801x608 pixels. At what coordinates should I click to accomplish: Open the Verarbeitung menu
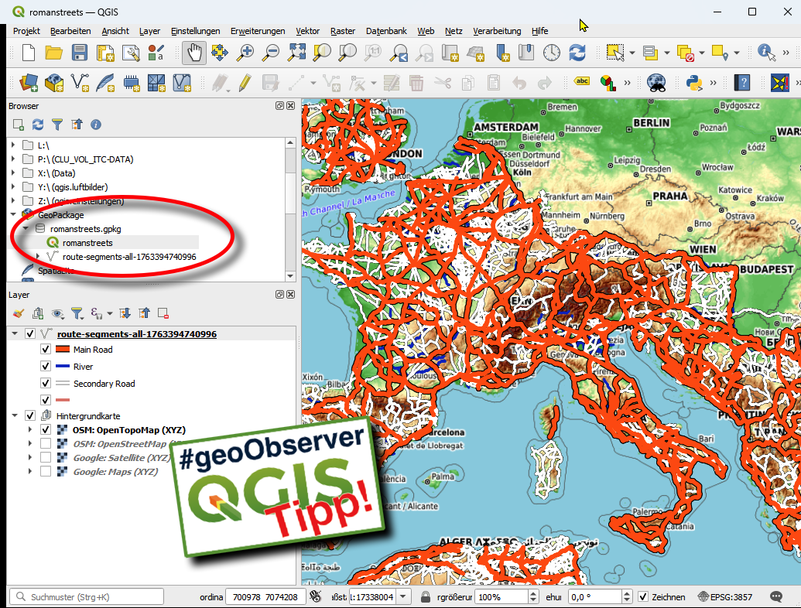[x=497, y=31]
